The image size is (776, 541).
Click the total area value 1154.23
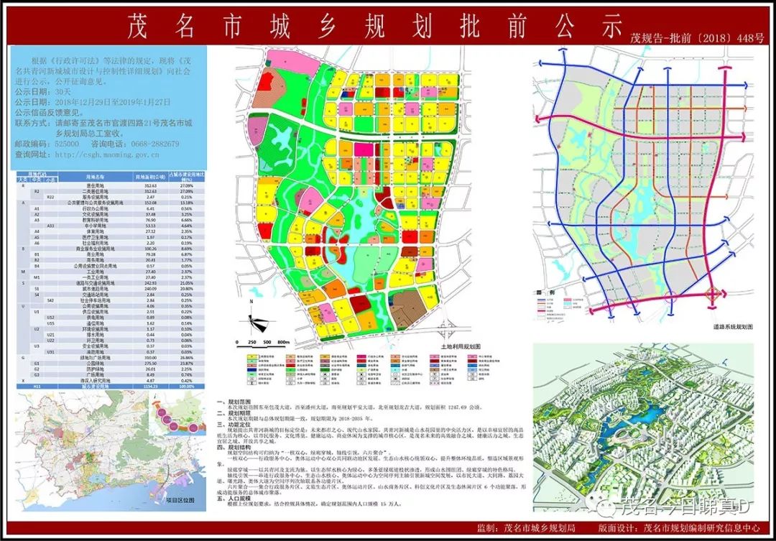coord(150,386)
